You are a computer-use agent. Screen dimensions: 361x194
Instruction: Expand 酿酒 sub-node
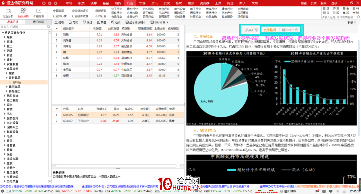click(x=7, y=73)
